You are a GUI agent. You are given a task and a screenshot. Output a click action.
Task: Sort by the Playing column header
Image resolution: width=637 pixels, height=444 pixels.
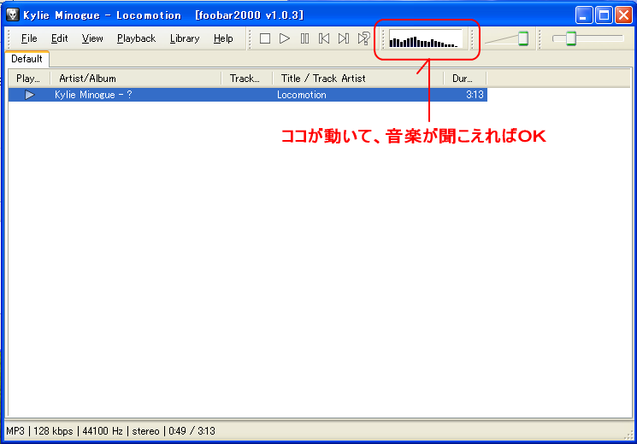(x=29, y=79)
